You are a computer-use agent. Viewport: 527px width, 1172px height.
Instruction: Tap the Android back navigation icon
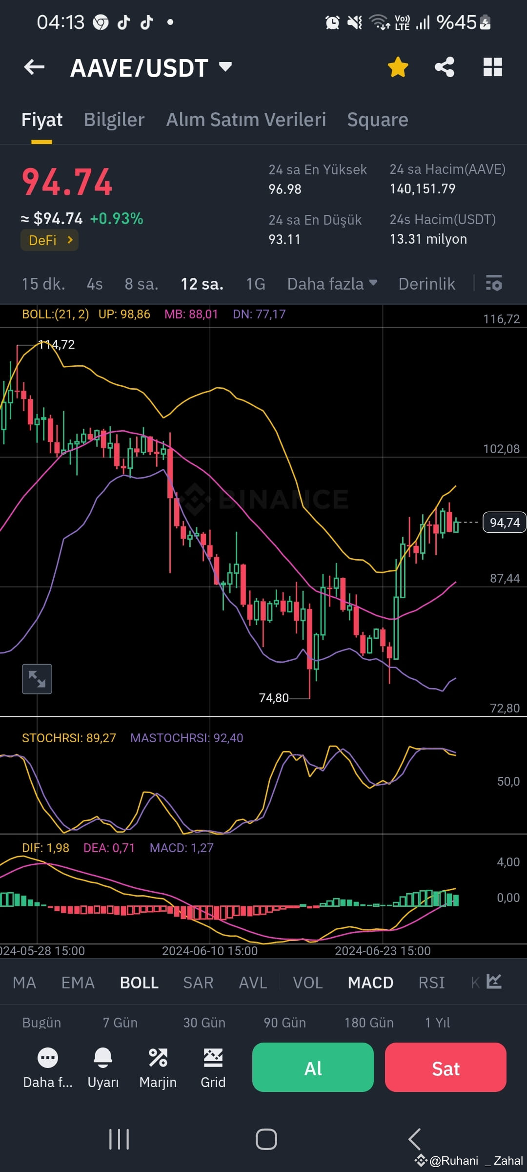click(x=414, y=1139)
